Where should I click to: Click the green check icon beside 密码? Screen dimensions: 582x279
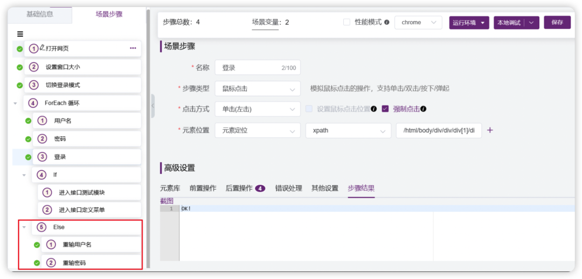click(28, 139)
